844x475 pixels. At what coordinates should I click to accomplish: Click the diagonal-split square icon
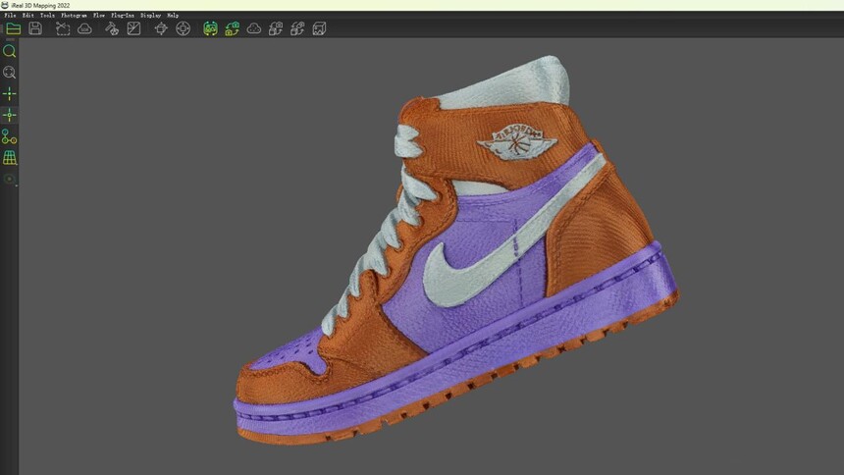[133, 28]
